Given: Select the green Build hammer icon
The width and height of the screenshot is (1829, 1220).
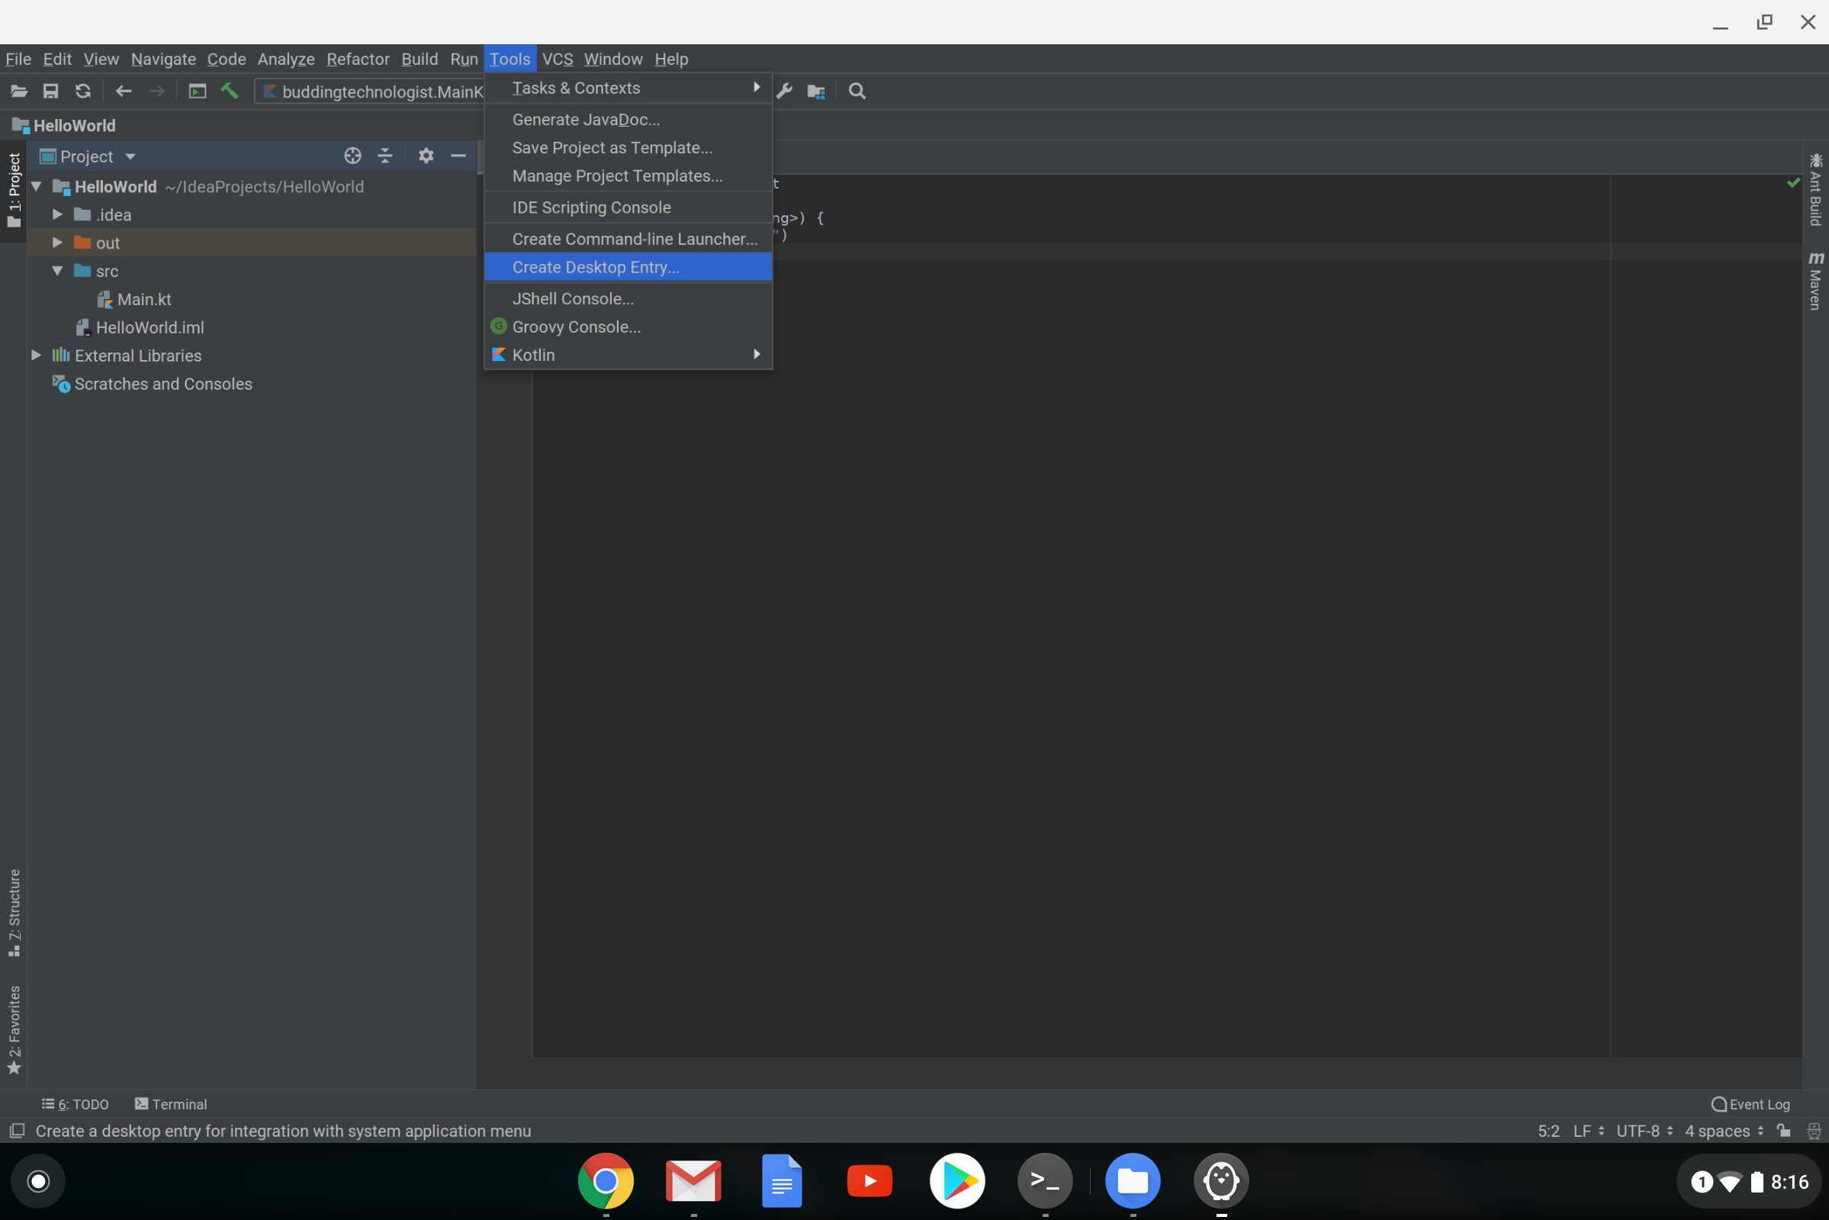Looking at the screenshot, I should pos(230,91).
